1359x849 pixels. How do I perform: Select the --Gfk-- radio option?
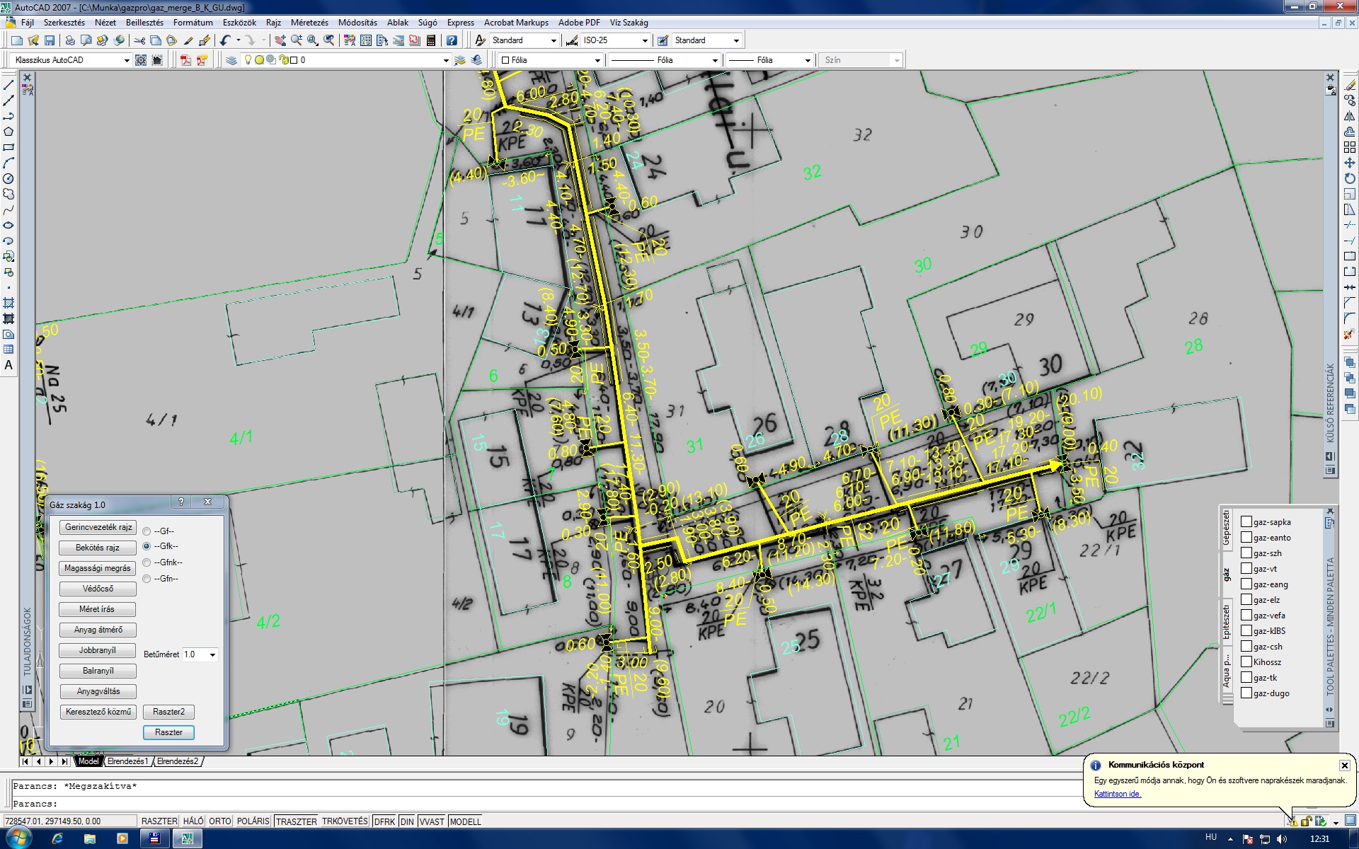coord(147,546)
